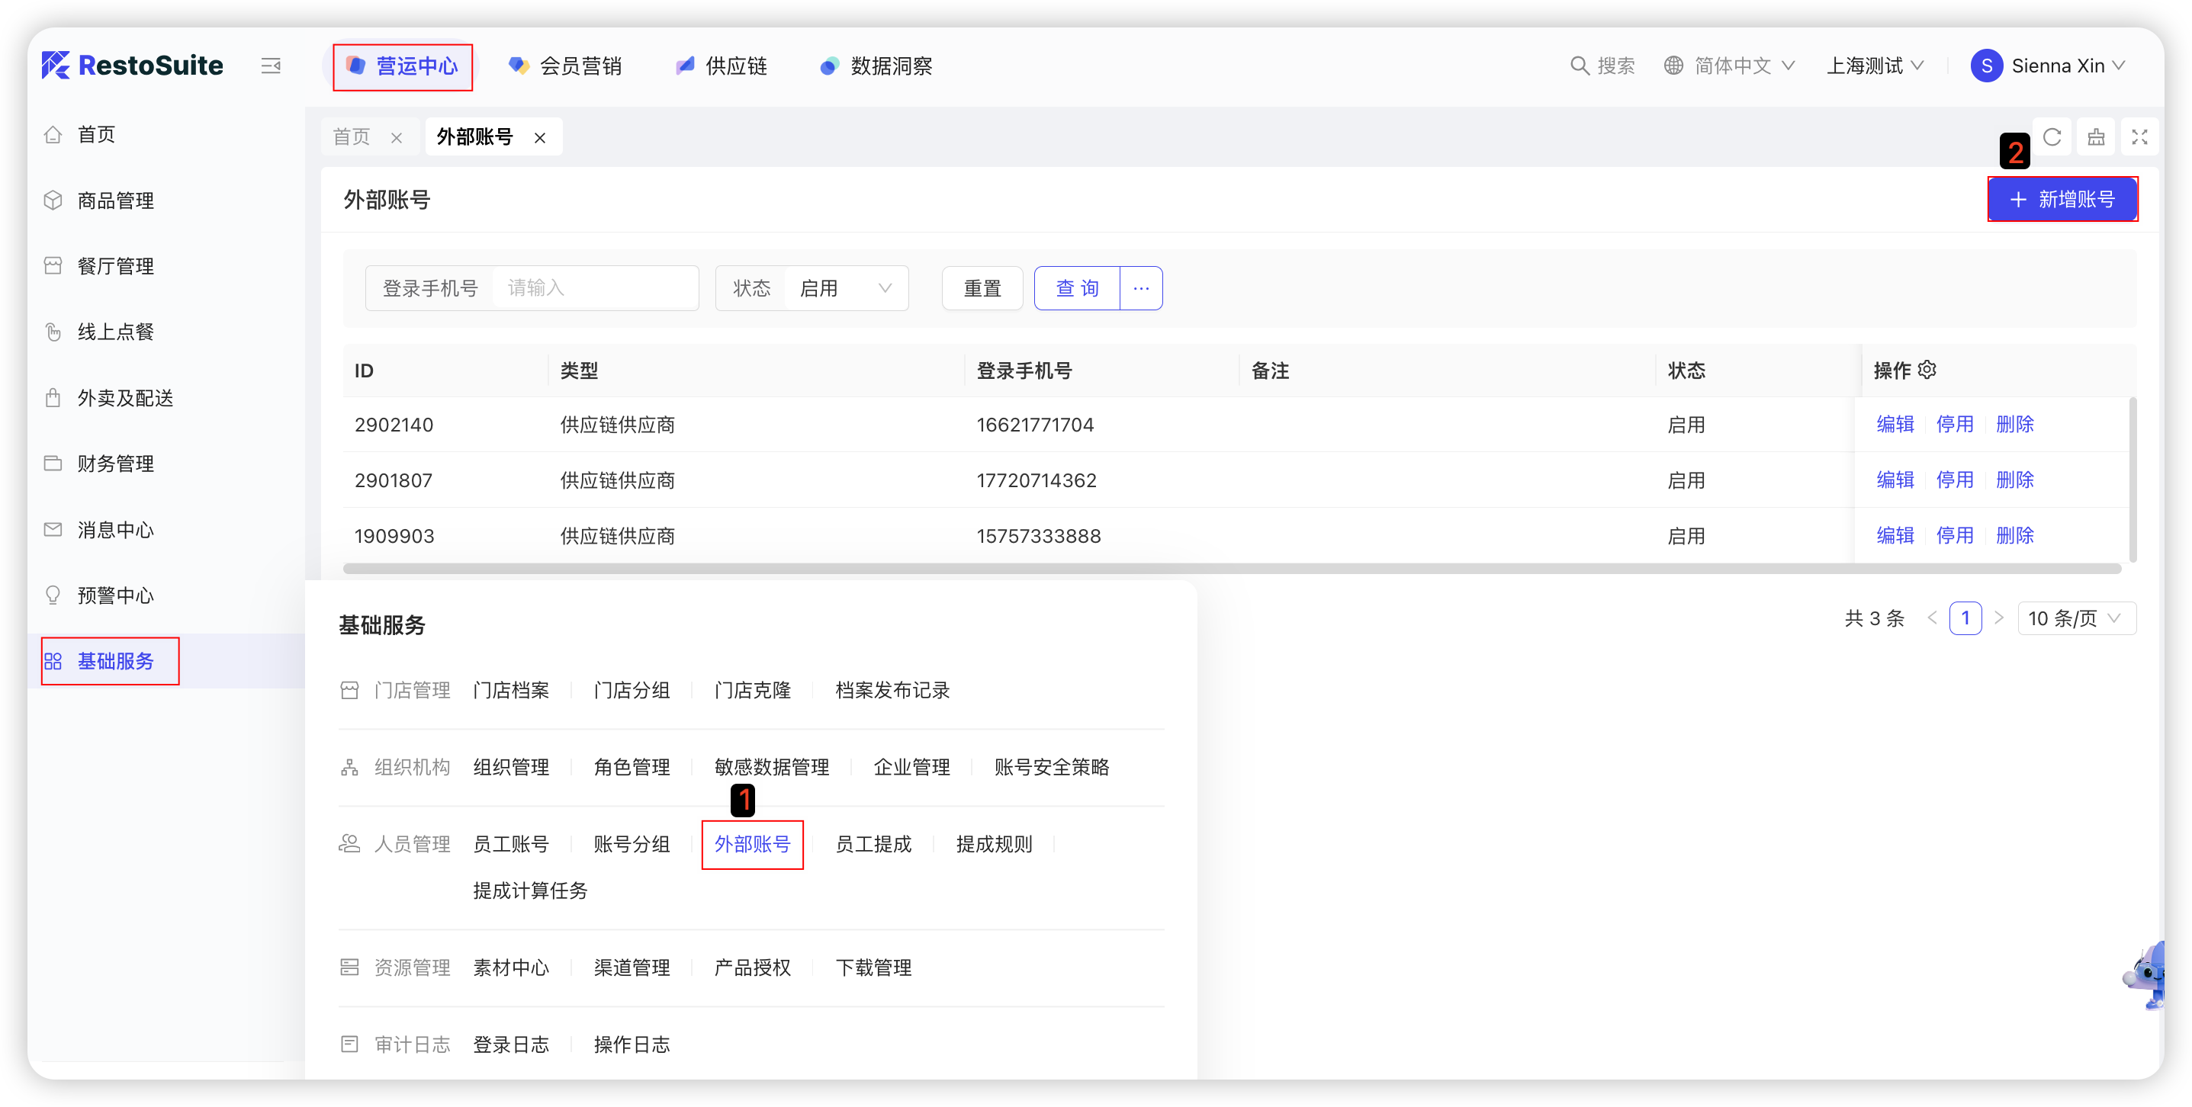Expand the 状态 启用 dropdown

tap(845, 288)
